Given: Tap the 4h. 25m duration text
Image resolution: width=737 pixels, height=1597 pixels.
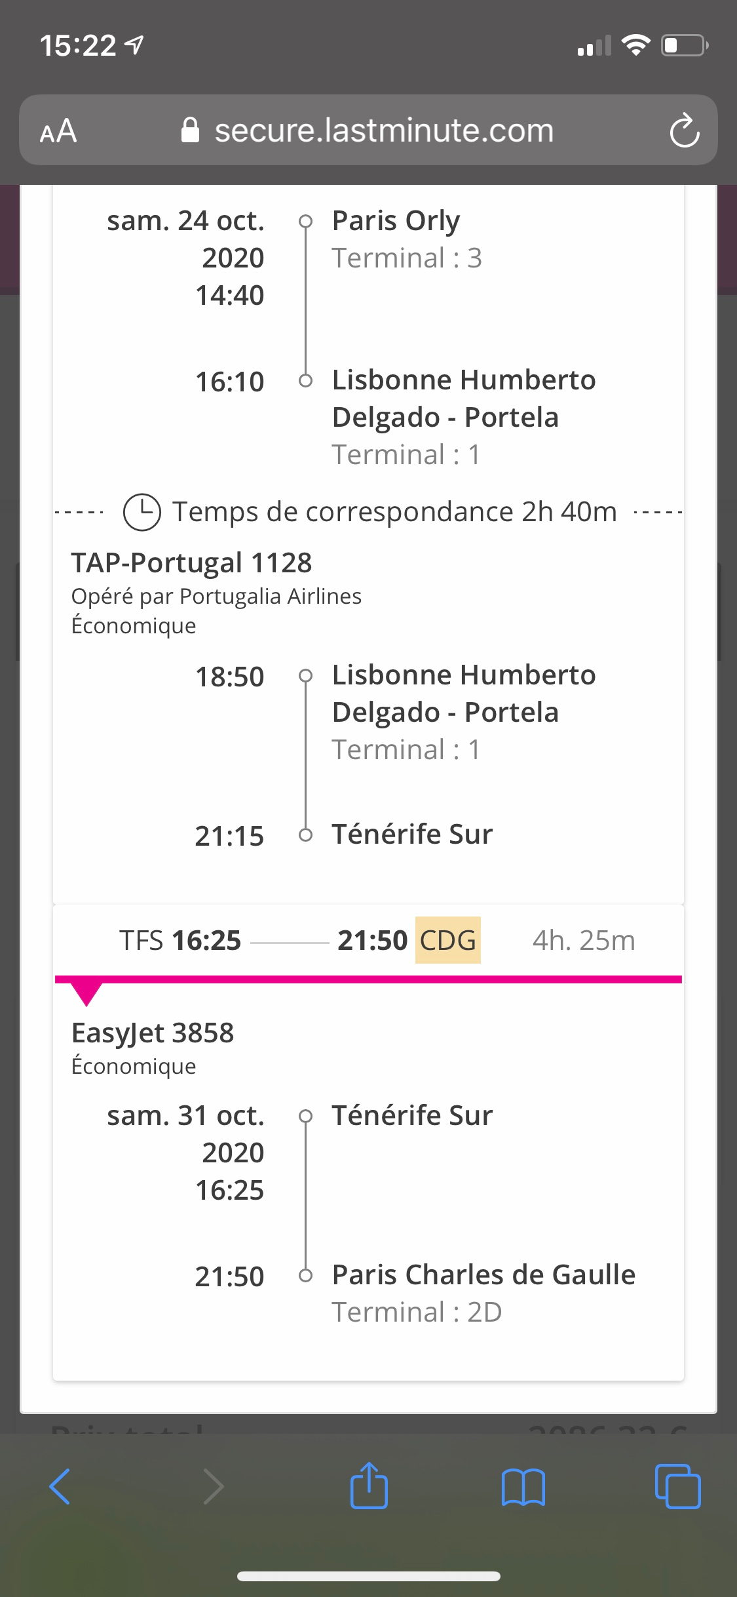Looking at the screenshot, I should point(583,940).
